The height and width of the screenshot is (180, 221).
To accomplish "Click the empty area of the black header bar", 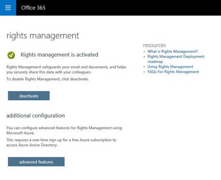I will (133, 8).
